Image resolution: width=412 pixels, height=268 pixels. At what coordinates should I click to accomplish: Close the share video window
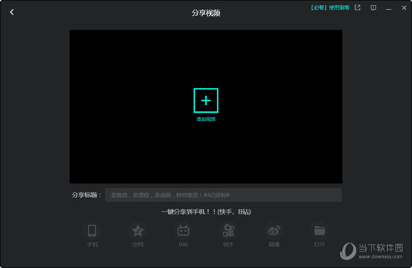pos(404,8)
